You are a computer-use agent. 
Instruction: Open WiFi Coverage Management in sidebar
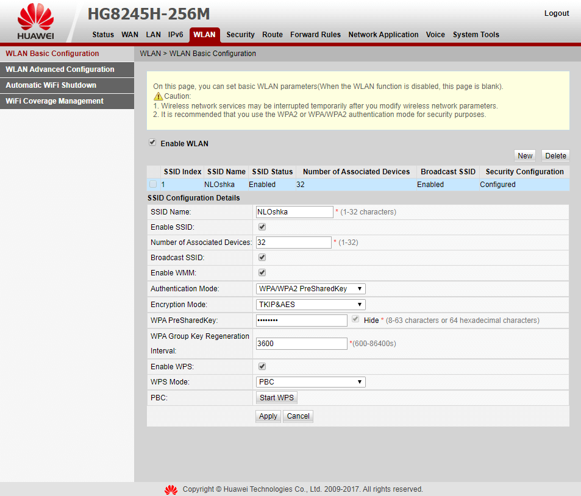(67, 101)
